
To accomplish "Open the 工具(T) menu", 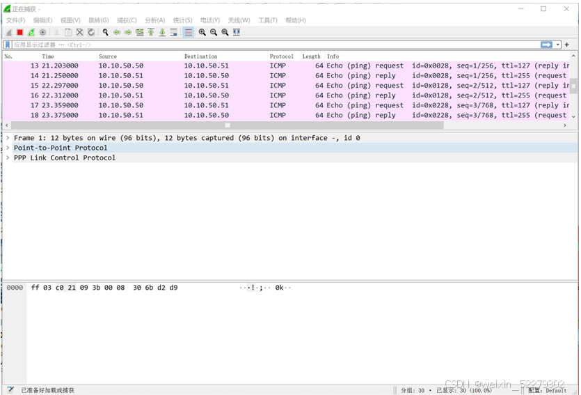I will click(267, 20).
